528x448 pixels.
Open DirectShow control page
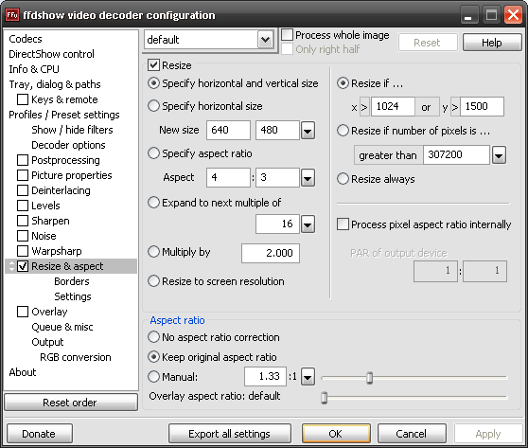pyautogui.click(x=51, y=54)
